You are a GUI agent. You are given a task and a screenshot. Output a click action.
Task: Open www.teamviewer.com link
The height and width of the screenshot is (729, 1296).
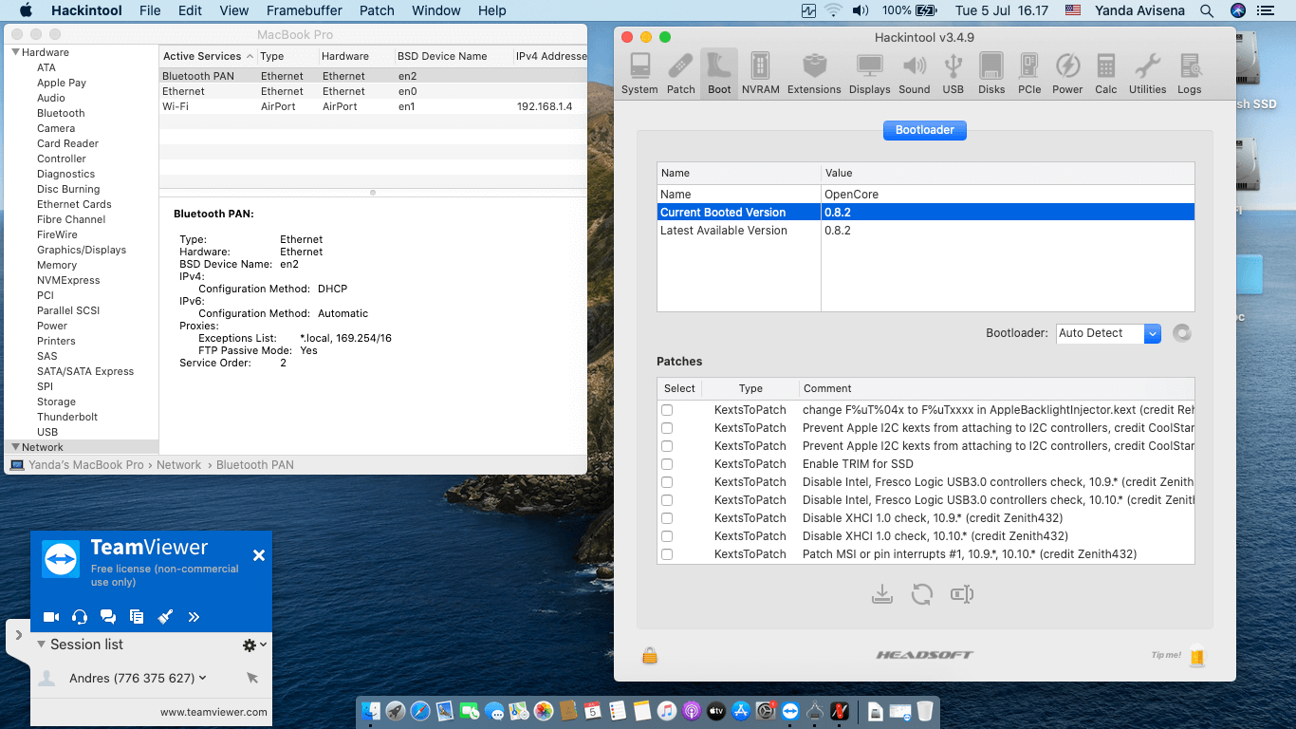pyautogui.click(x=213, y=712)
